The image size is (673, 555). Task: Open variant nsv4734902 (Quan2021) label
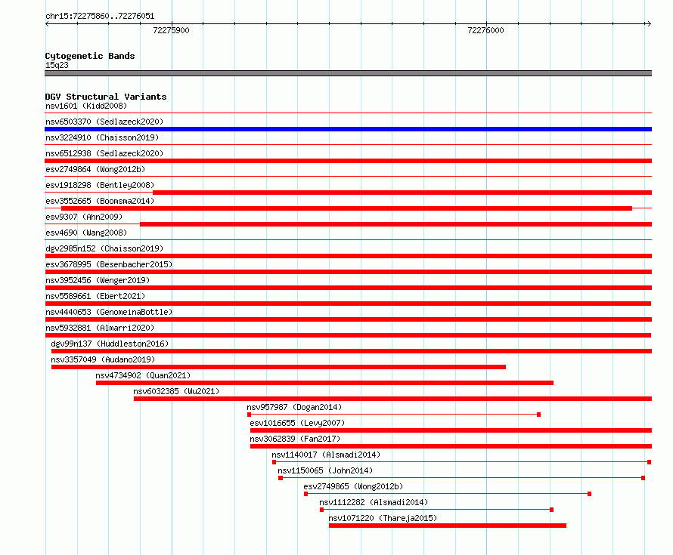click(x=142, y=375)
